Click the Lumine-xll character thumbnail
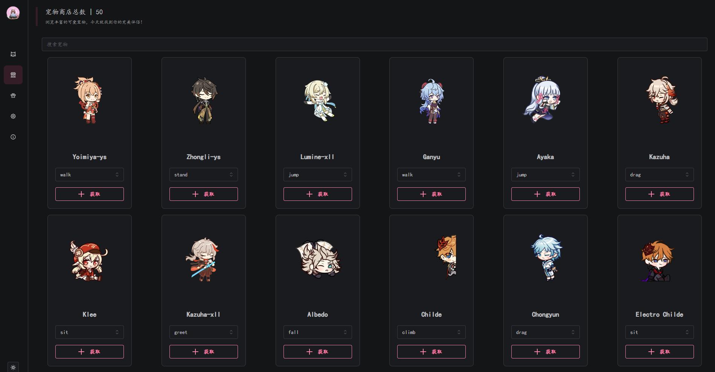 coord(319,100)
